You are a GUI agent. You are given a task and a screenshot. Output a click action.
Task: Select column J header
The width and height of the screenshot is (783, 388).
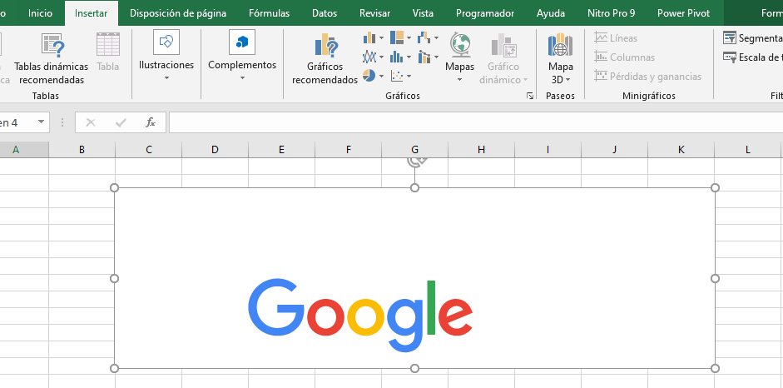tap(615, 149)
